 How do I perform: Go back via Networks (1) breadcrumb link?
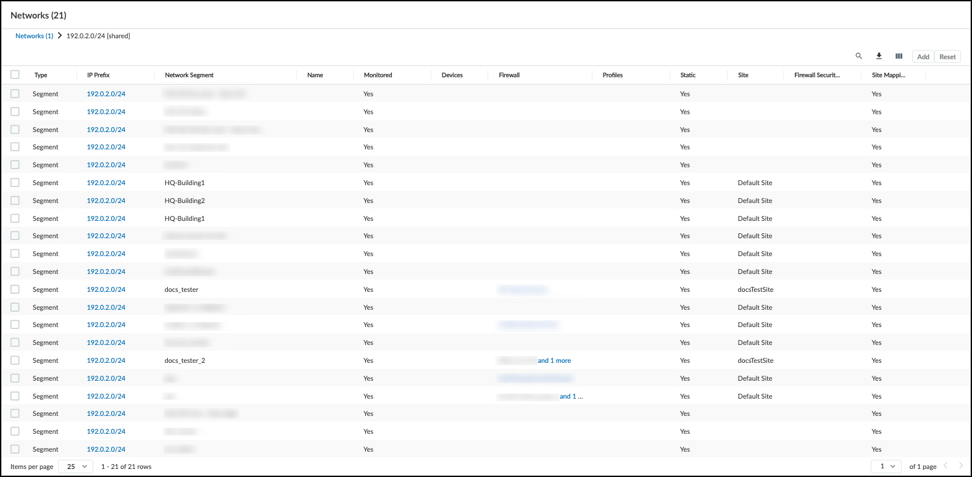[x=35, y=36]
